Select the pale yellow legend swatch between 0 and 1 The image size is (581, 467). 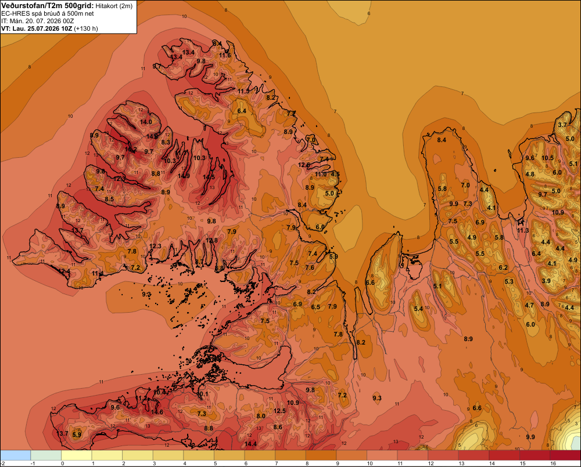click(76, 455)
